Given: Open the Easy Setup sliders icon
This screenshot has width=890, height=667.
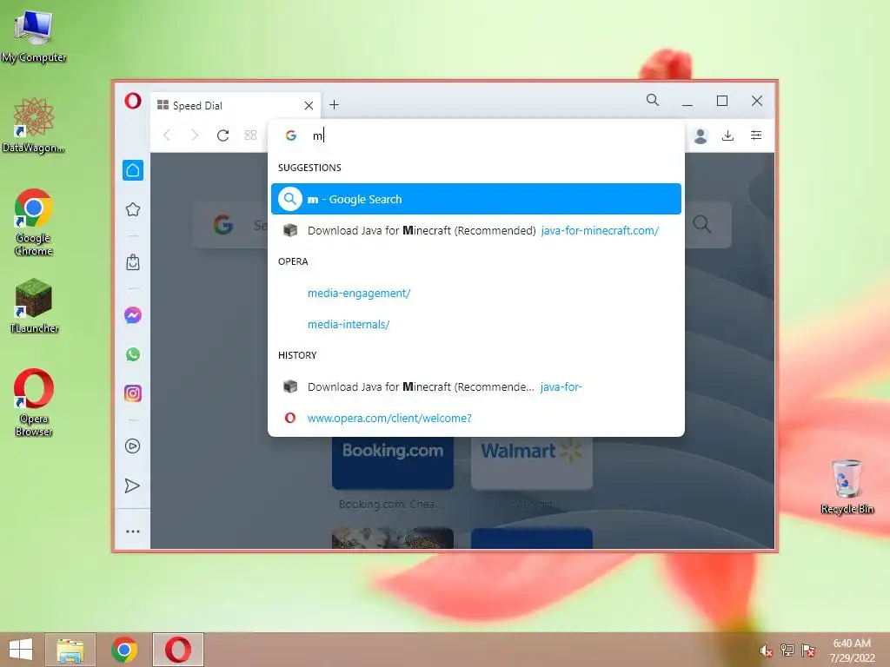Looking at the screenshot, I should coord(756,135).
